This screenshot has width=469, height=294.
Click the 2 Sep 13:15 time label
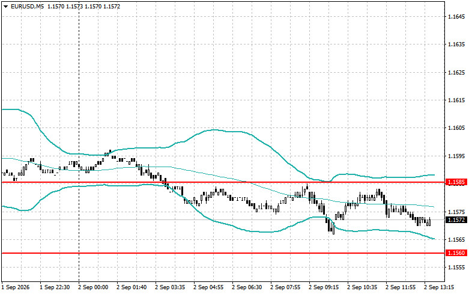tap(439, 287)
